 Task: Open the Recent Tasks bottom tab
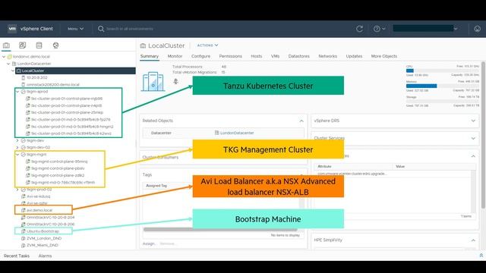pos(17,256)
